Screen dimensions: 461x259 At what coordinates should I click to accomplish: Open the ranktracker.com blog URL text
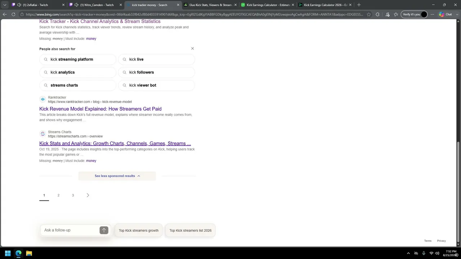point(90,102)
